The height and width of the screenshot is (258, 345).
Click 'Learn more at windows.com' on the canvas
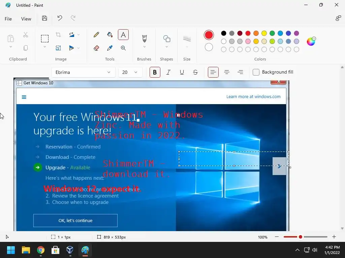point(253,96)
